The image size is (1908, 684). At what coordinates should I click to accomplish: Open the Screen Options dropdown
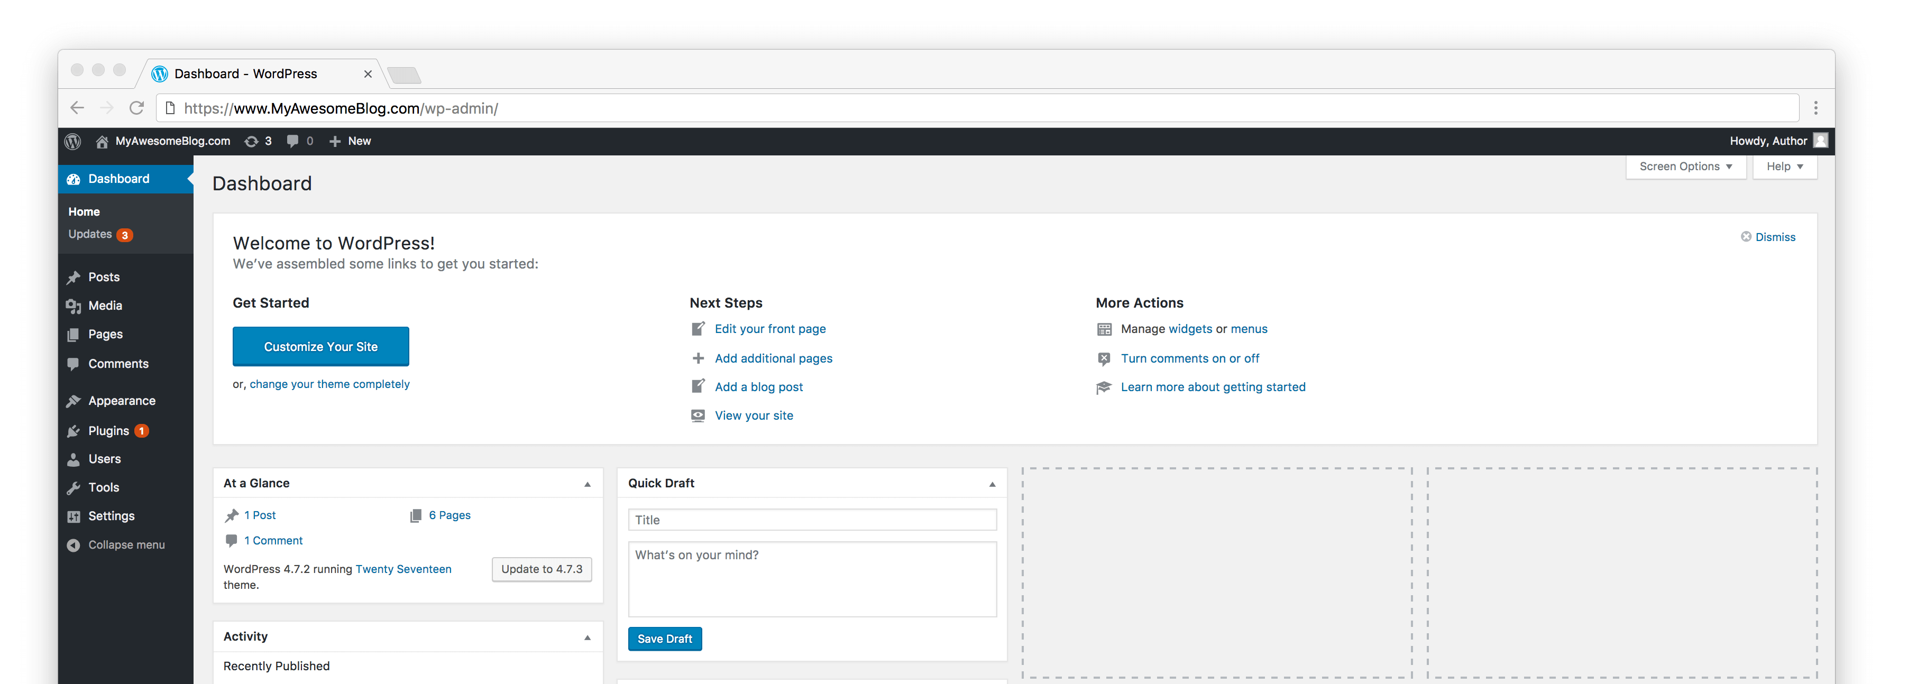tap(1686, 167)
